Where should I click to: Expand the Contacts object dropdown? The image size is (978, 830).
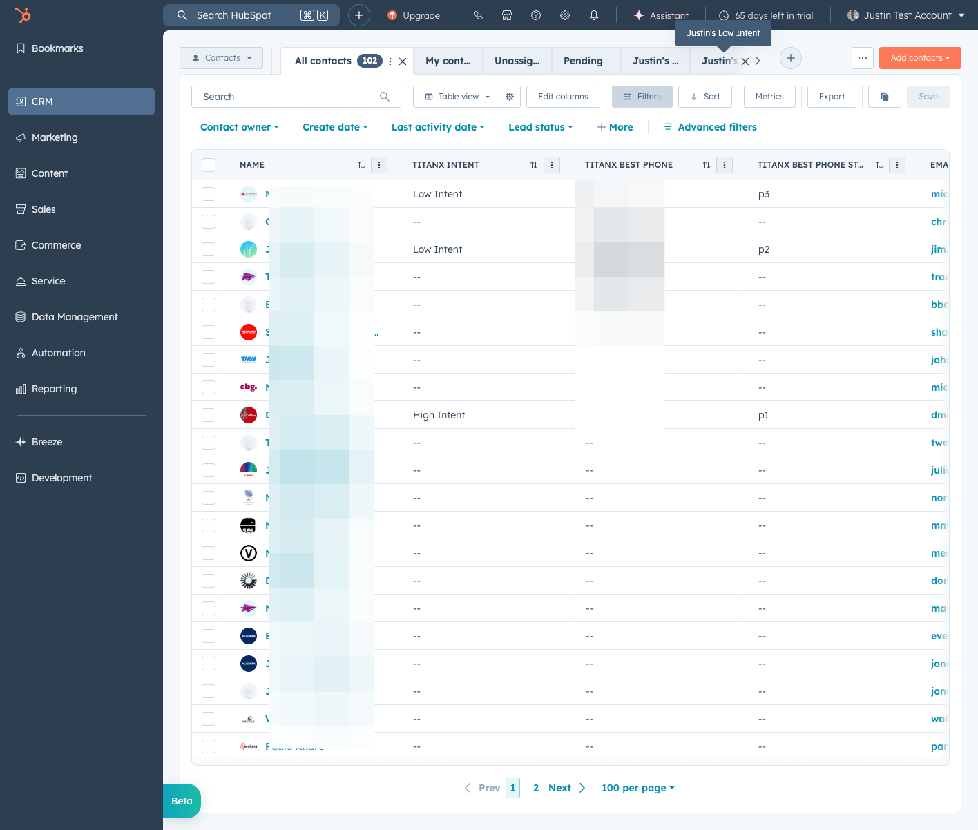click(221, 58)
